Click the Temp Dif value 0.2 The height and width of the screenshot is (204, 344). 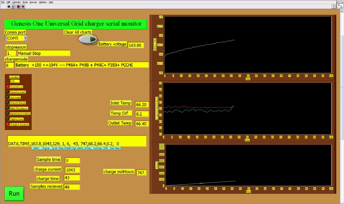(x=142, y=114)
